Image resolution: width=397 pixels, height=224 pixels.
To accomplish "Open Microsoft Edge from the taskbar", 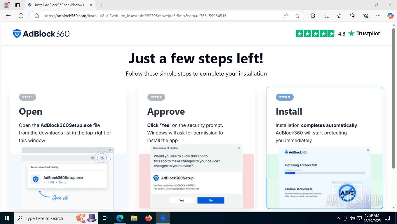I will coord(120,218).
